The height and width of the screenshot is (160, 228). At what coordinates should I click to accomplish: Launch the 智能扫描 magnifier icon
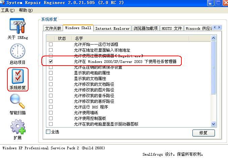pos(17,101)
